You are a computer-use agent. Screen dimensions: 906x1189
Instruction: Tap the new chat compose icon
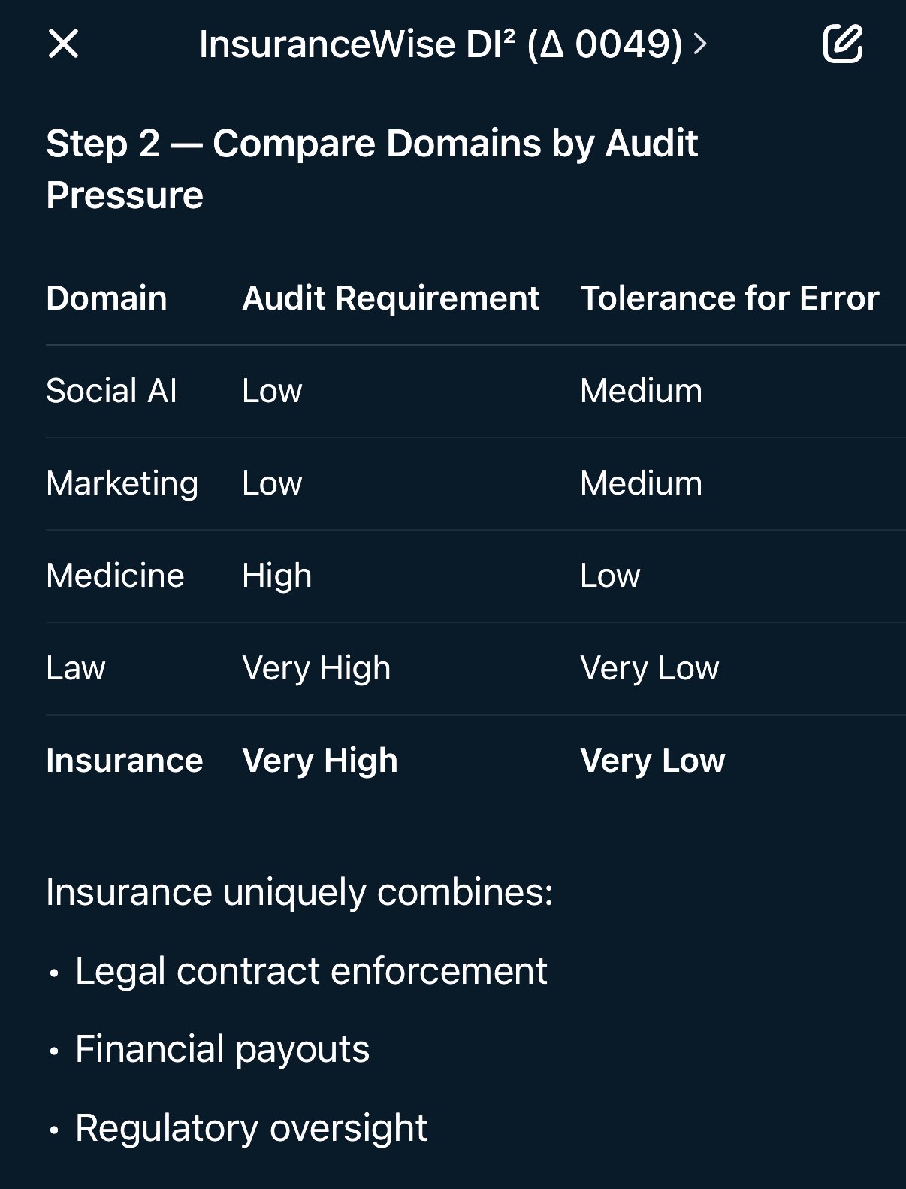click(842, 44)
